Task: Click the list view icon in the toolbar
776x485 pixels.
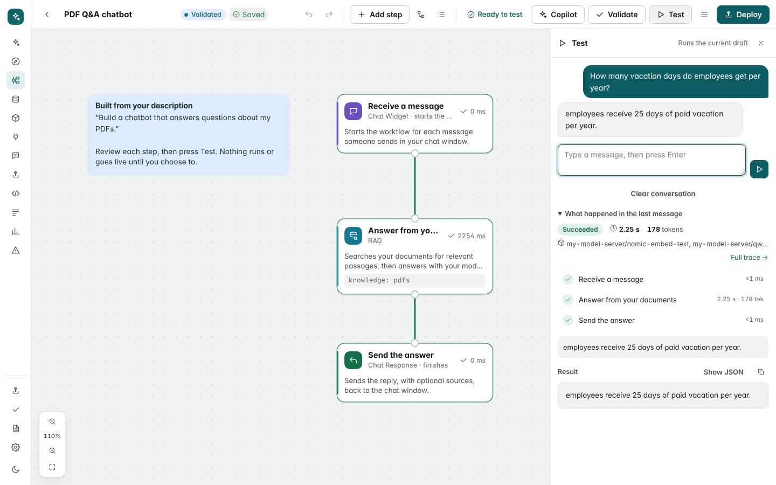Action: tap(441, 15)
